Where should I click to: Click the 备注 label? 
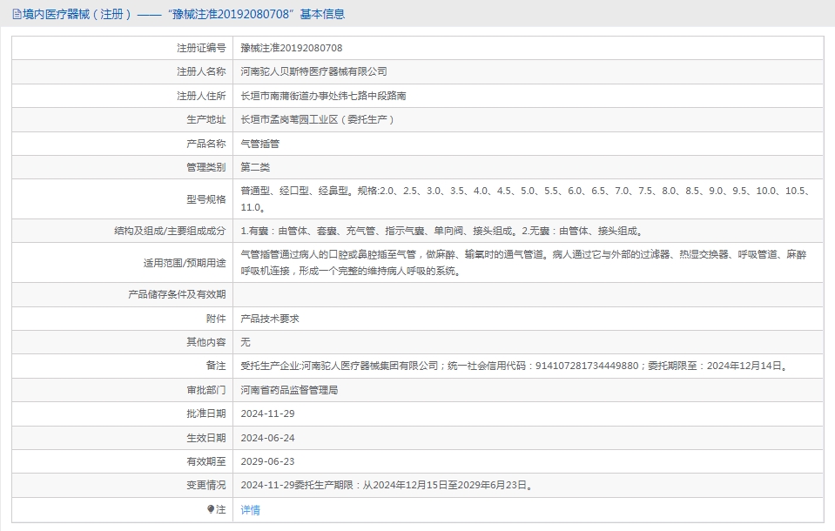point(216,366)
